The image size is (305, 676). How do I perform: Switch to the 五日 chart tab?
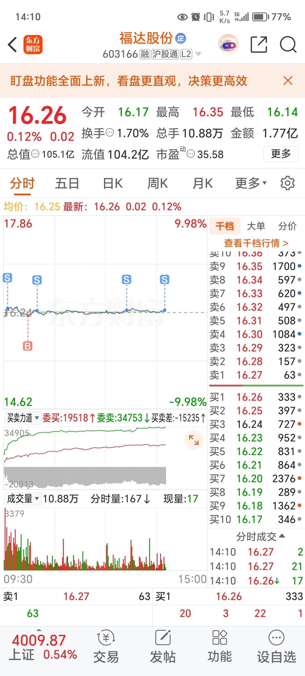pos(67,183)
